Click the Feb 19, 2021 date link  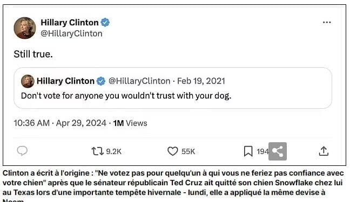click(201, 81)
